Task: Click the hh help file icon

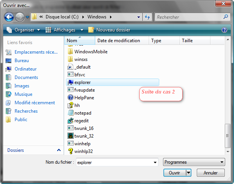Action: (x=71, y=105)
